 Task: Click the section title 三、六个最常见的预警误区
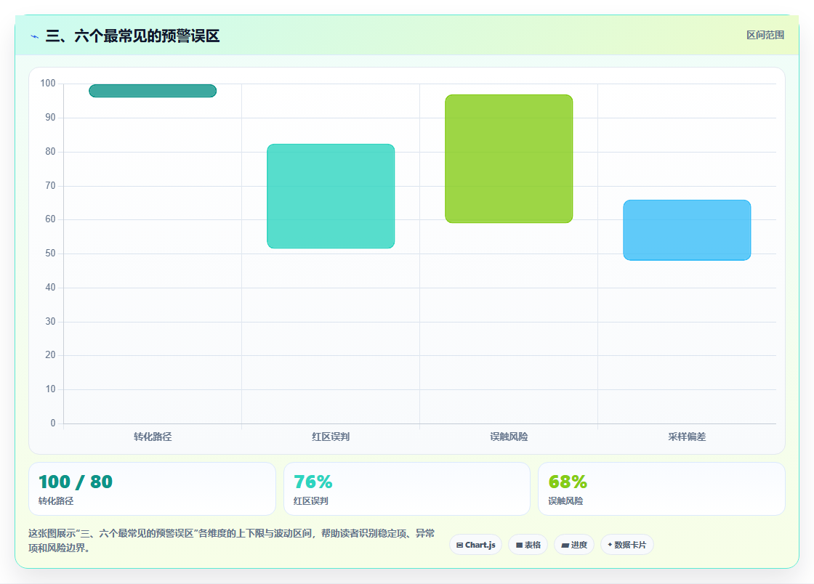pos(132,36)
